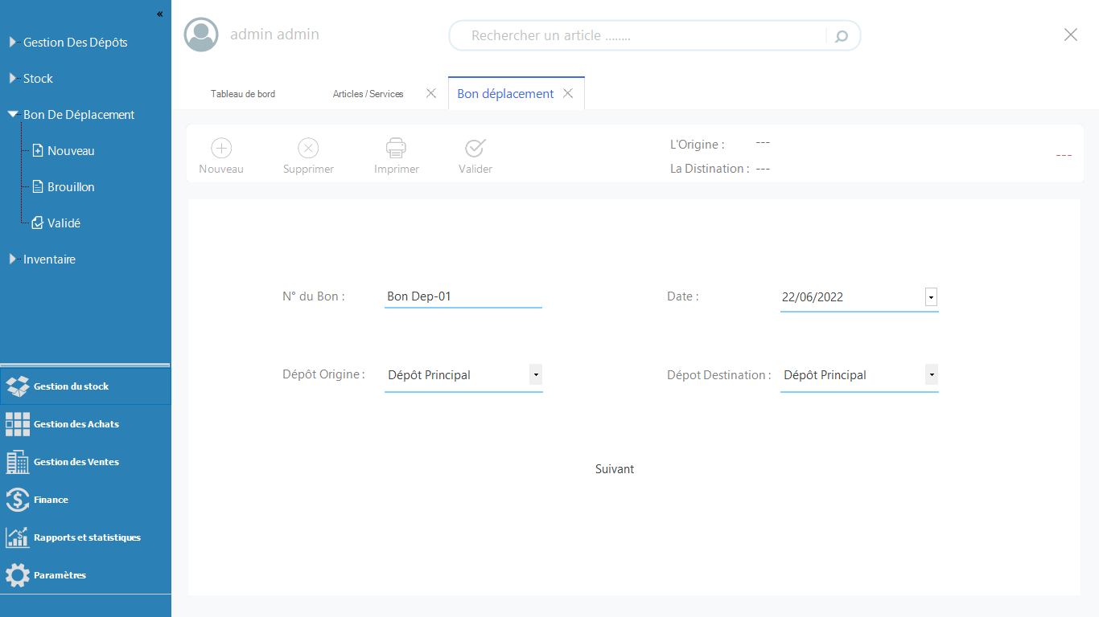Open Gestion des Achats module

(x=76, y=424)
